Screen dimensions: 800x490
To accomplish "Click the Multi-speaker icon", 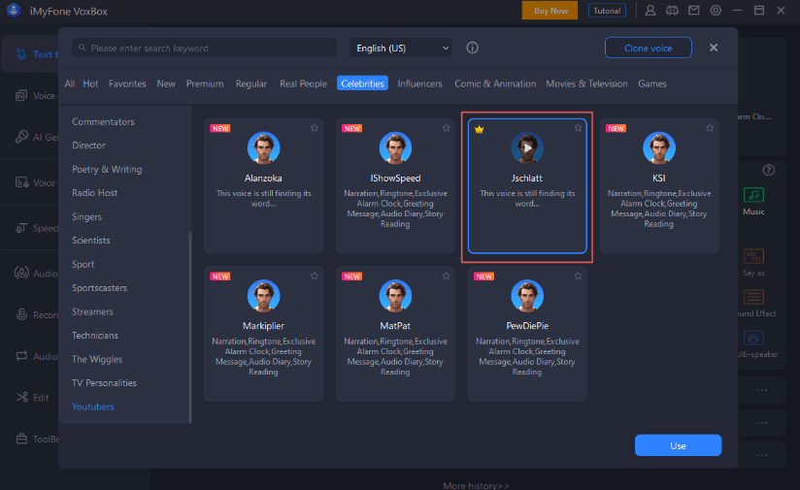I will (x=753, y=338).
